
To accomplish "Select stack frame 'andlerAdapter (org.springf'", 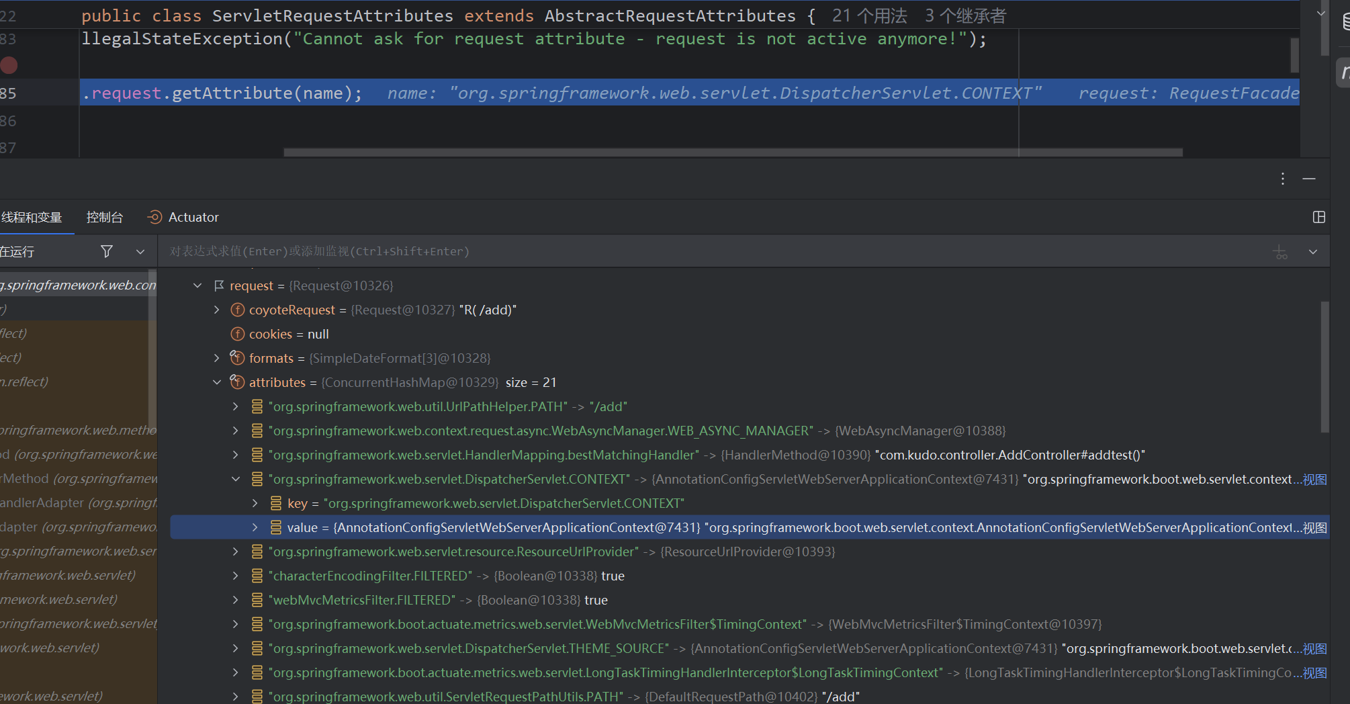I will [x=78, y=502].
